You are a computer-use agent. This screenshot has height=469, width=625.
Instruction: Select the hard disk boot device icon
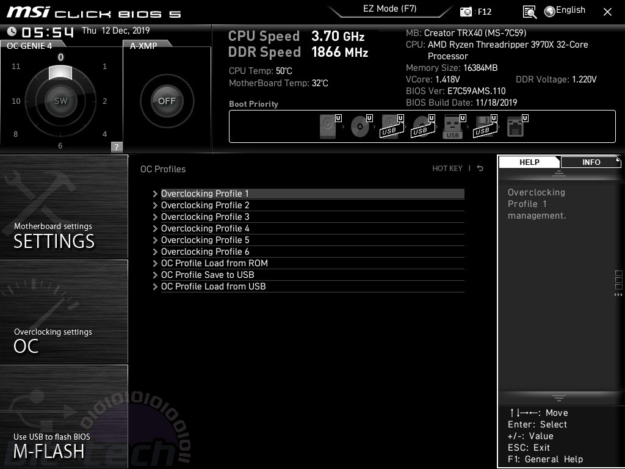pyautogui.click(x=328, y=126)
